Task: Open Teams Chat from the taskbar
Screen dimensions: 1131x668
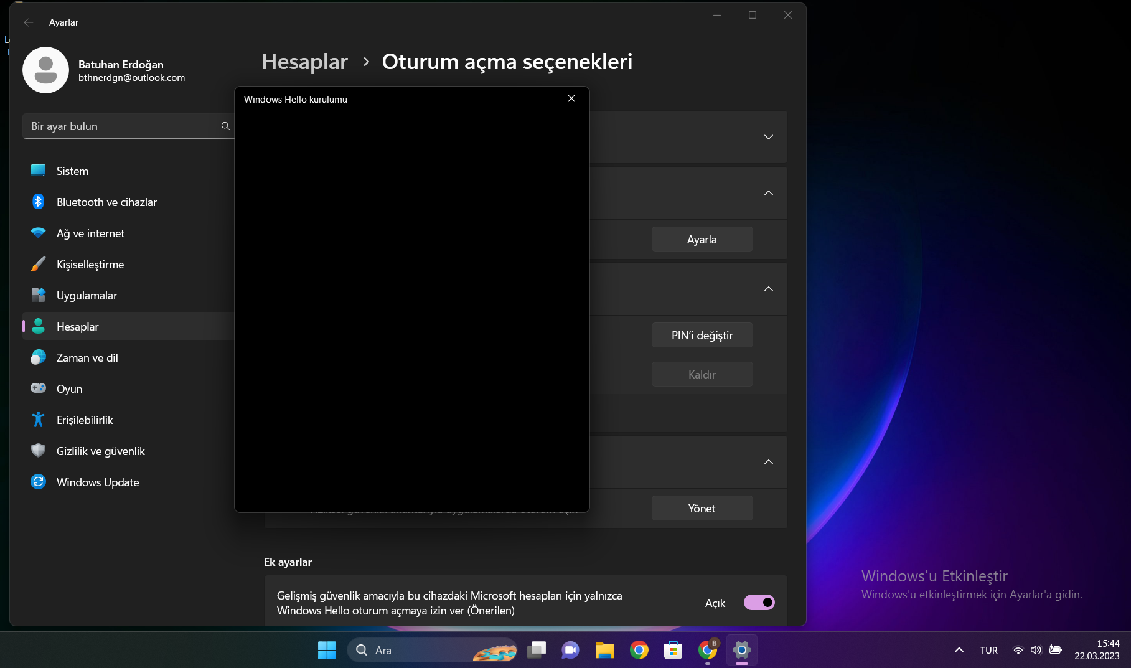Action: pyautogui.click(x=570, y=650)
